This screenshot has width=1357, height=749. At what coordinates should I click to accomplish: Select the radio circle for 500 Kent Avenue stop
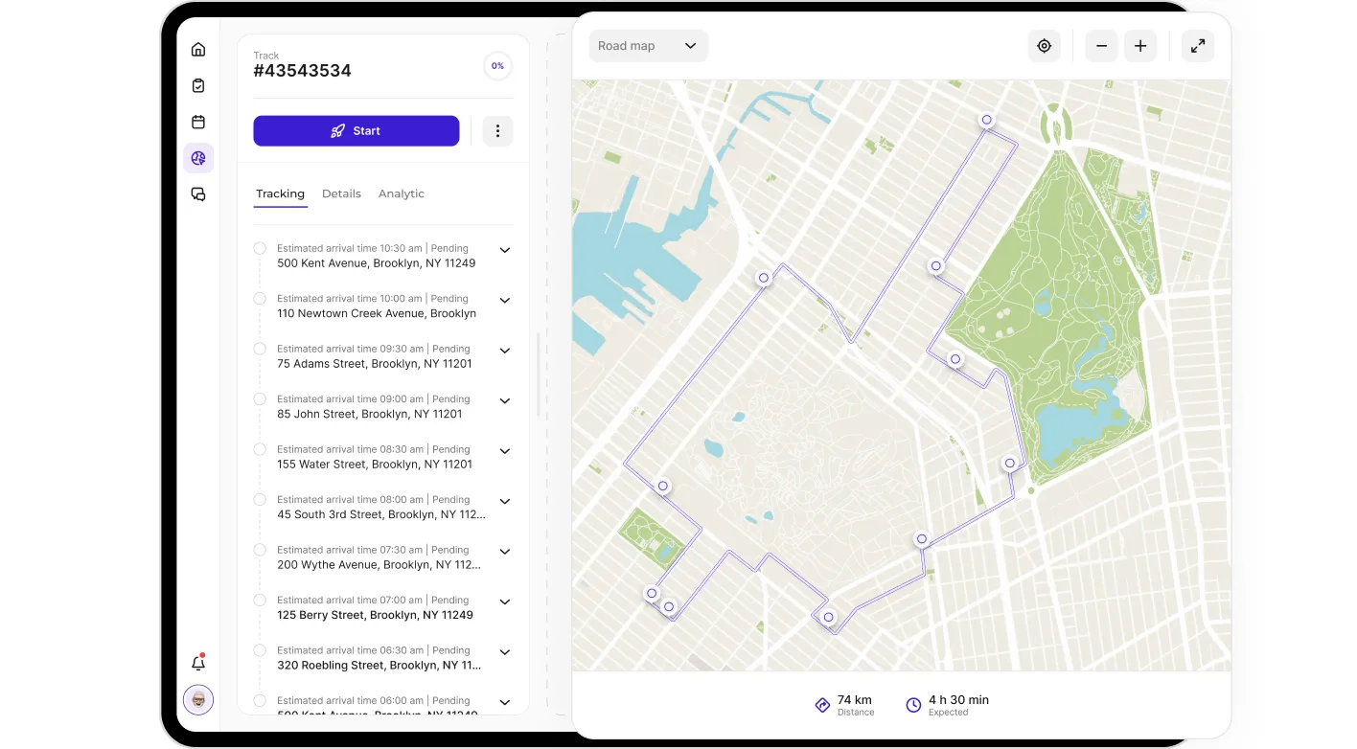tap(260, 248)
